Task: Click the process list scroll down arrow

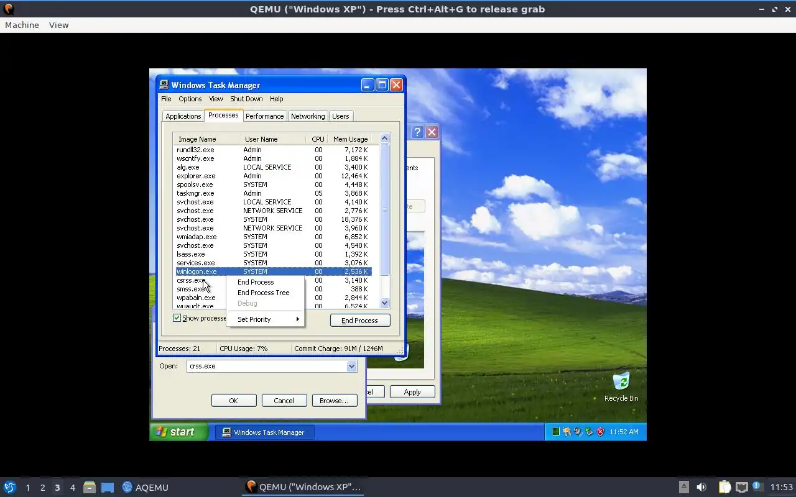Action: (x=384, y=303)
